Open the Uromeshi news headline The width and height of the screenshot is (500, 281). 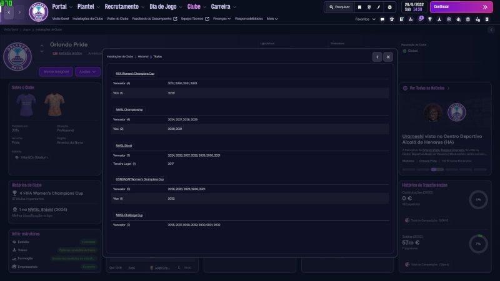click(x=442, y=139)
